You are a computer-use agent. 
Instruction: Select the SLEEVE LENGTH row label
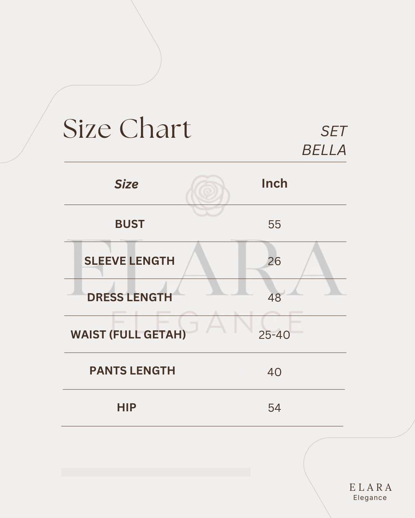(x=129, y=261)
